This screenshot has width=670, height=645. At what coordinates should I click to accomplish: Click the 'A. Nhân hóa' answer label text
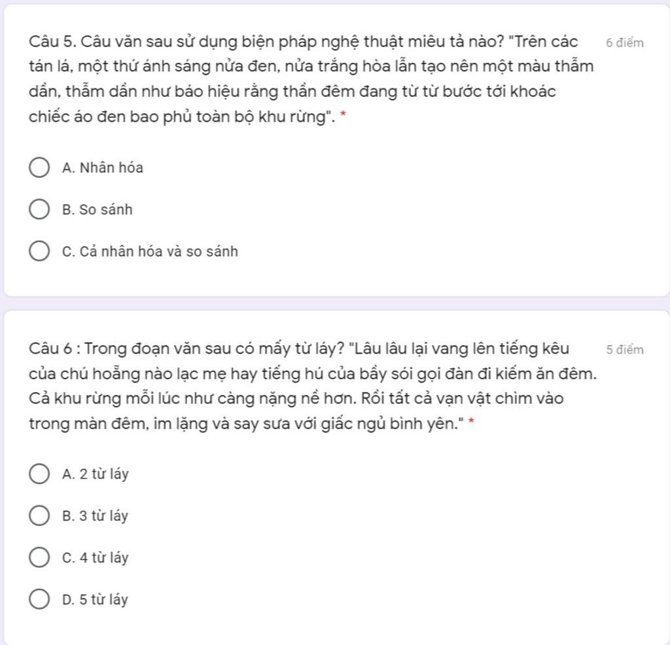(103, 168)
